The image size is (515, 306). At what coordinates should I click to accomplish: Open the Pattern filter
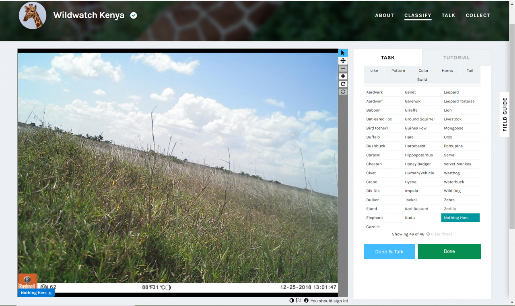coord(398,71)
